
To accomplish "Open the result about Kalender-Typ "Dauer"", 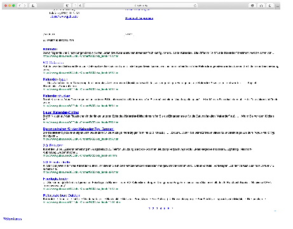I will [x=78, y=129].
